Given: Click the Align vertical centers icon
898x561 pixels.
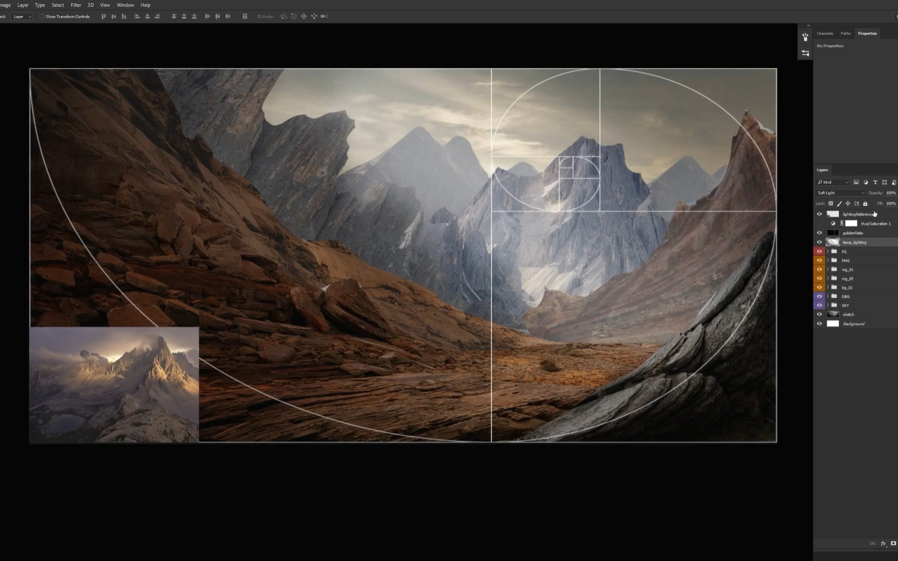Looking at the screenshot, I should tap(113, 16).
